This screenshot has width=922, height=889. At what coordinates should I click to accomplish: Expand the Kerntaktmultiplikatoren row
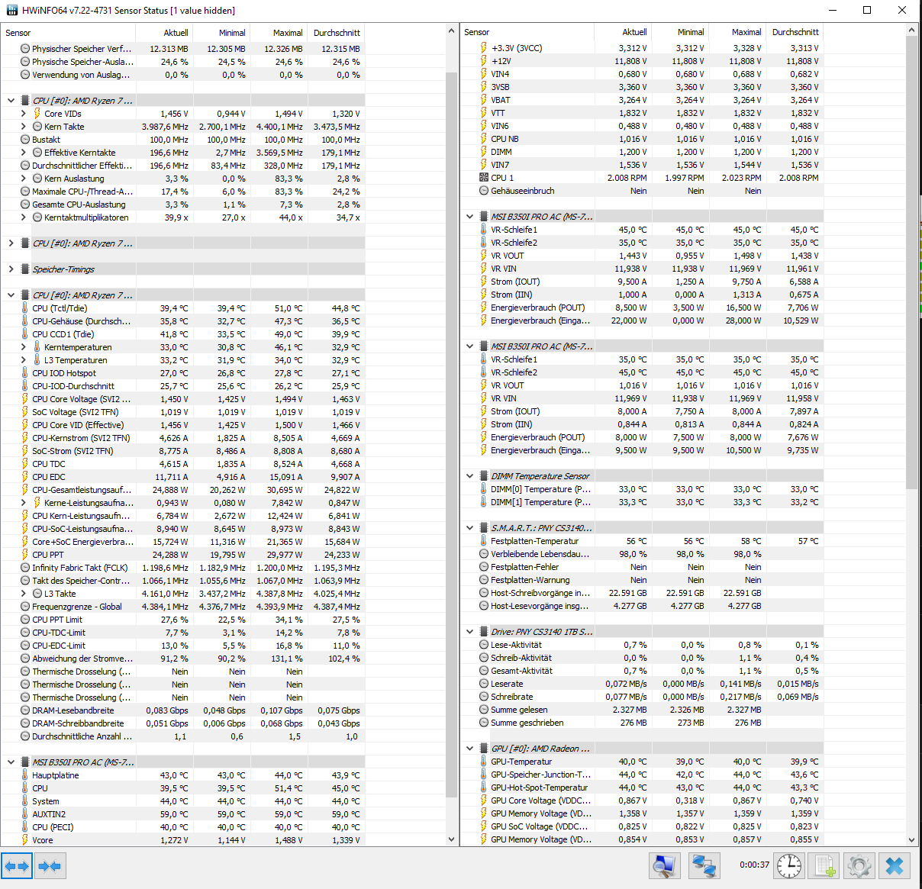[23, 217]
